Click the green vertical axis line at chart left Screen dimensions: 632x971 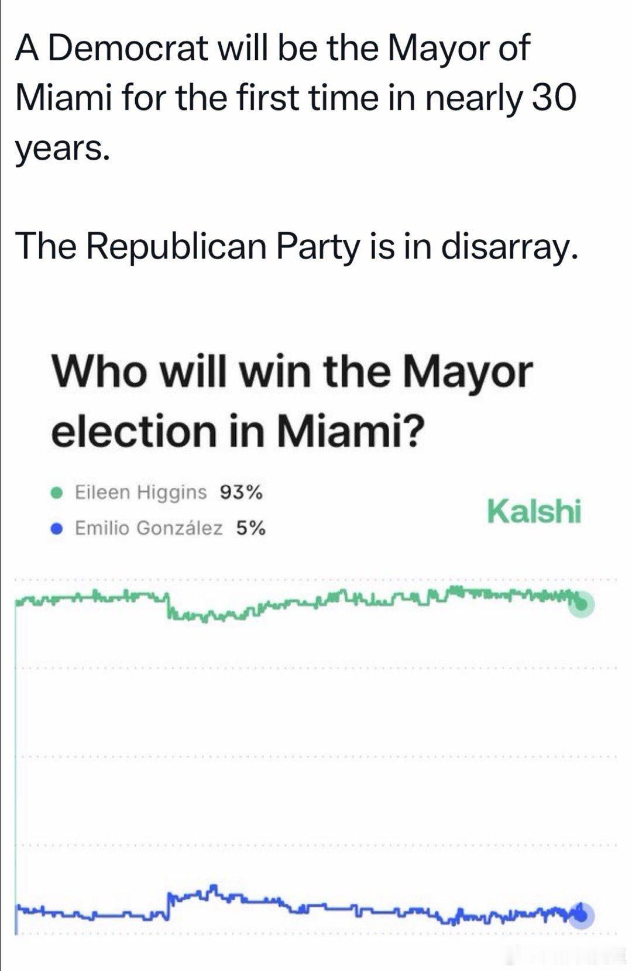pyautogui.click(x=15, y=760)
